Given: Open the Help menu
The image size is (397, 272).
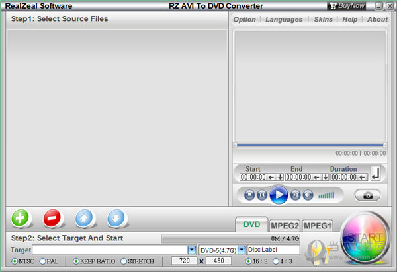Looking at the screenshot, I should [350, 19].
